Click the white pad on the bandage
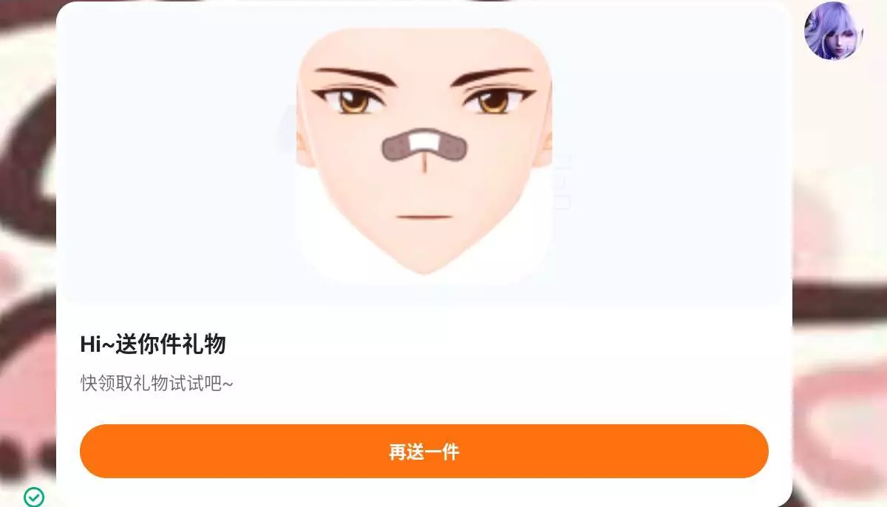This screenshot has height=507, width=887. pyautogui.click(x=424, y=140)
